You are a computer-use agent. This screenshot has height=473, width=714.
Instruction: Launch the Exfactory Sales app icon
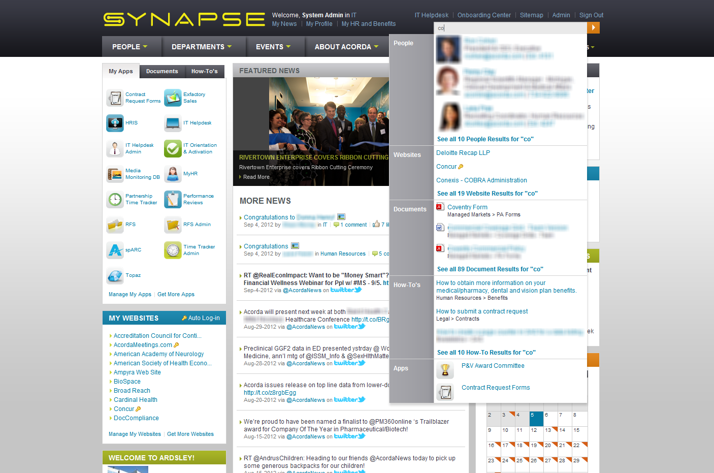pos(173,98)
